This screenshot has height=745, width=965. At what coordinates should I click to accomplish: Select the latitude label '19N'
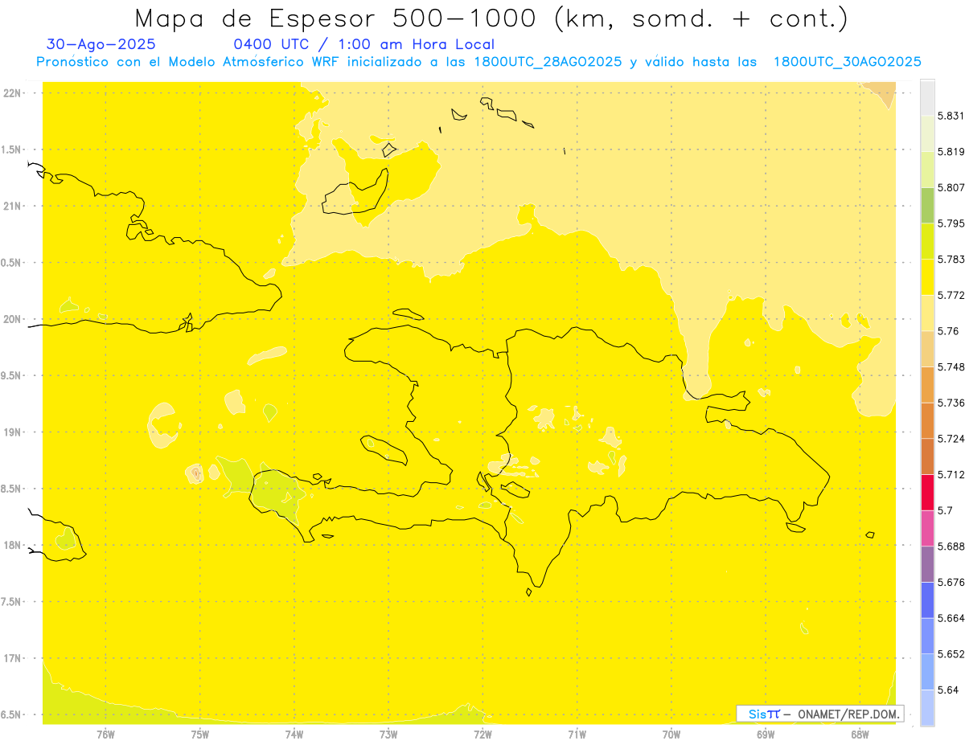[x=14, y=432]
